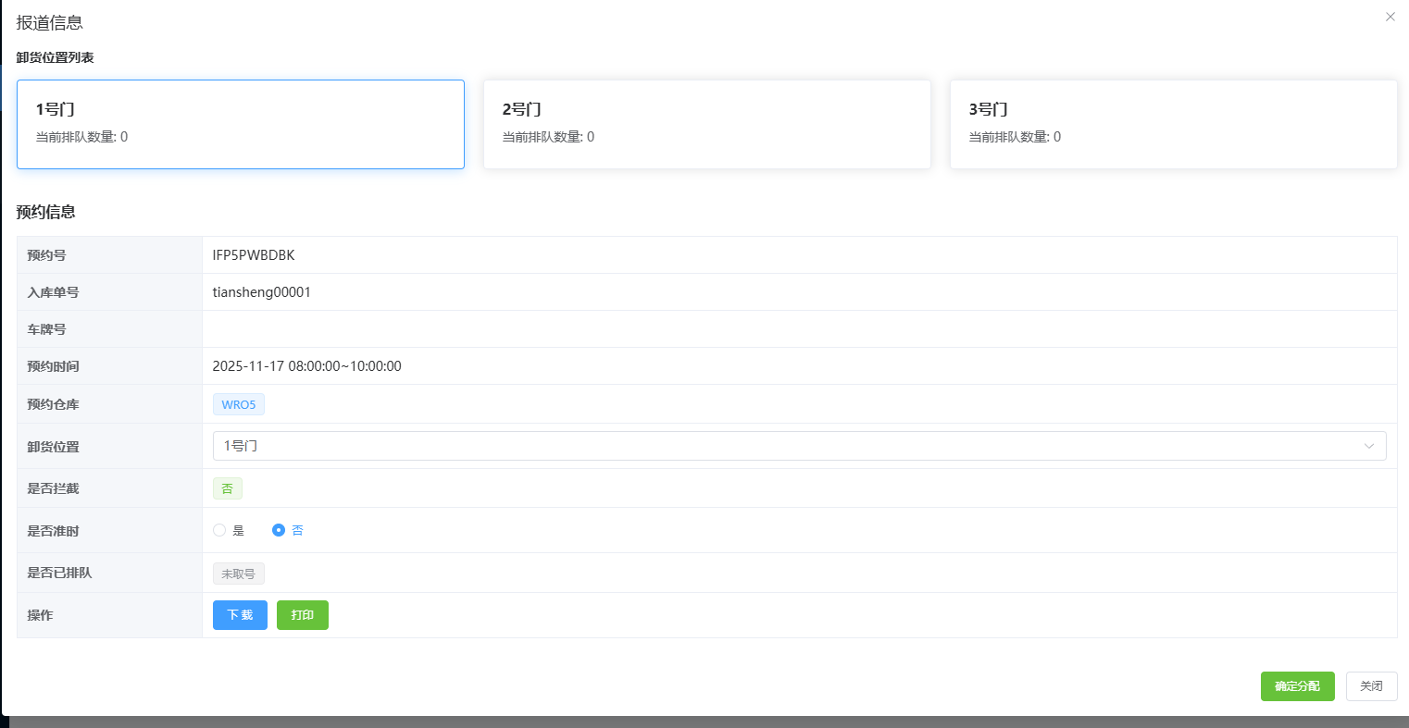
Task: Click the 卸货位置列表 section heading
Action: pos(56,57)
